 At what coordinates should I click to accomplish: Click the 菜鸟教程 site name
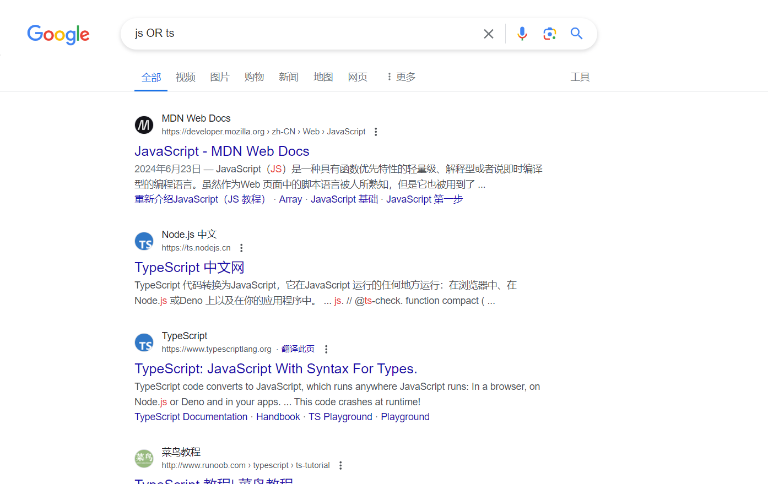click(x=181, y=452)
